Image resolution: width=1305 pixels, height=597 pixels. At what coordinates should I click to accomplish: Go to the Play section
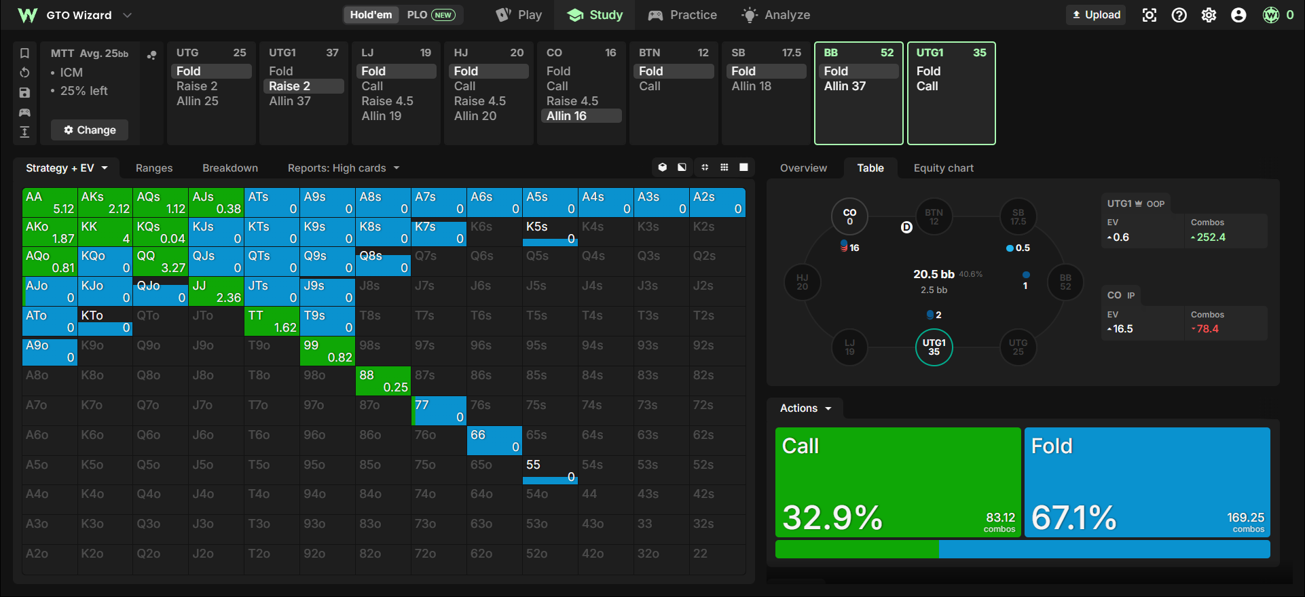pyautogui.click(x=519, y=15)
